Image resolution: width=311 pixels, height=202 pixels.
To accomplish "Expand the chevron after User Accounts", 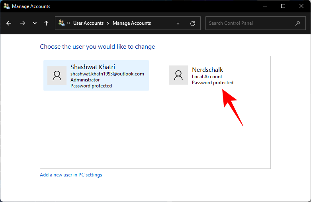I will [x=108, y=23].
